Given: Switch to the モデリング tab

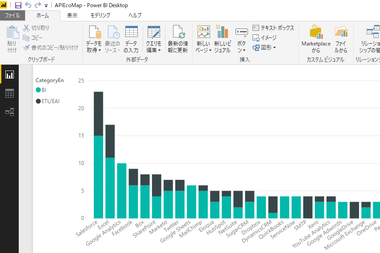Looking at the screenshot, I should tap(100, 16).
